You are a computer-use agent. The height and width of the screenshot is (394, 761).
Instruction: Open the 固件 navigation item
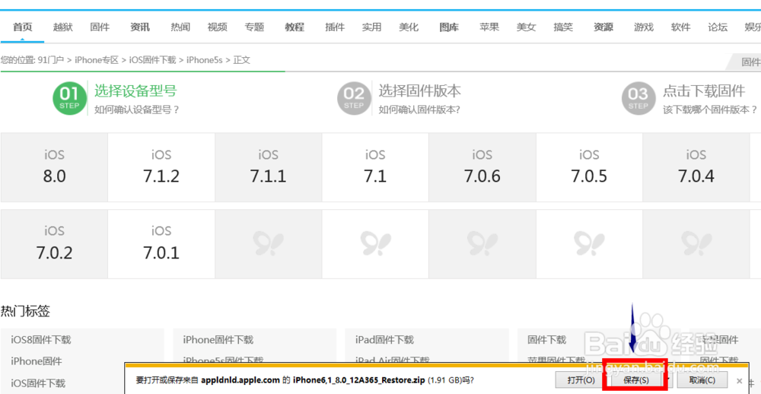(100, 27)
